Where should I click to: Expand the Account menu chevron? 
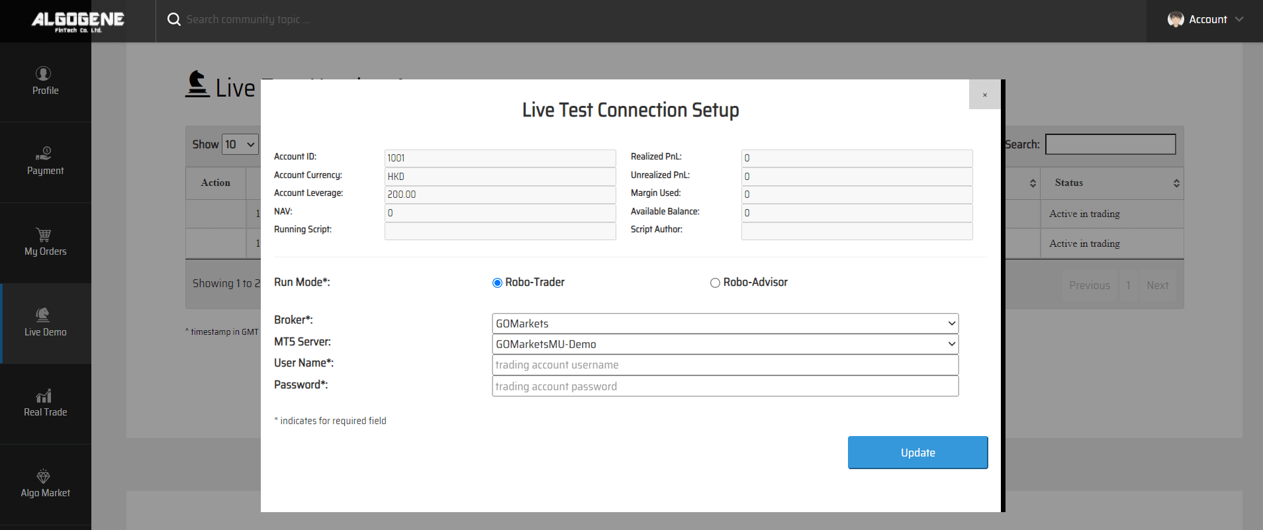tap(1239, 19)
